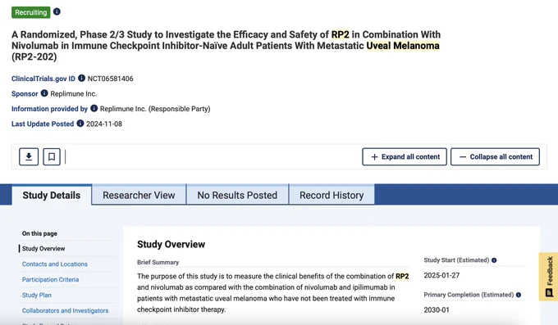Click info icon beside Study Start (Estimated)
This screenshot has height=325, width=558.
coord(494,260)
